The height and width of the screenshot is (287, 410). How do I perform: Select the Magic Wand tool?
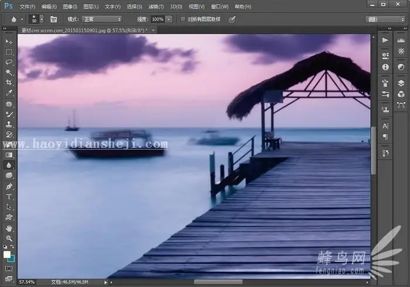[x=9, y=72]
